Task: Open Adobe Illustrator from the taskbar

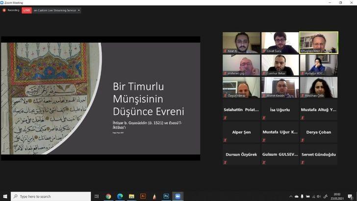Action: click(x=143, y=196)
